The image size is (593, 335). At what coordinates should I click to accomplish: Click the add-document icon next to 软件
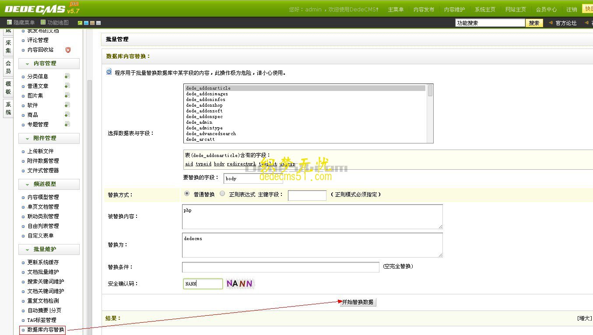[x=67, y=105]
